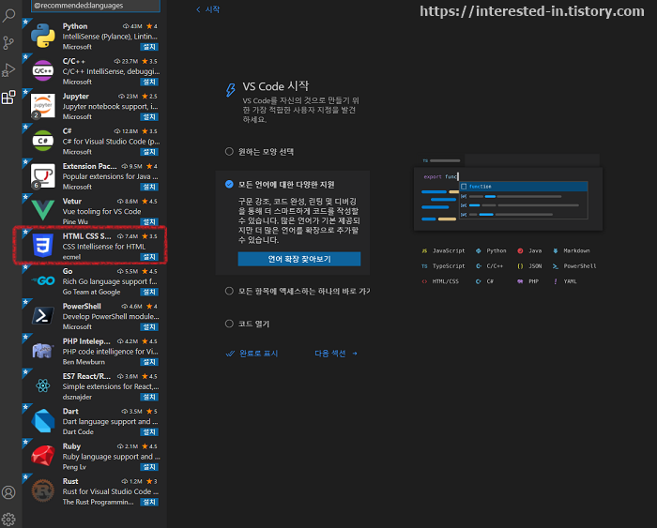Viewport: 657px width, 528px height.
Task: Click 'Rich Go language support' description
Action: [x=110, y=281]
